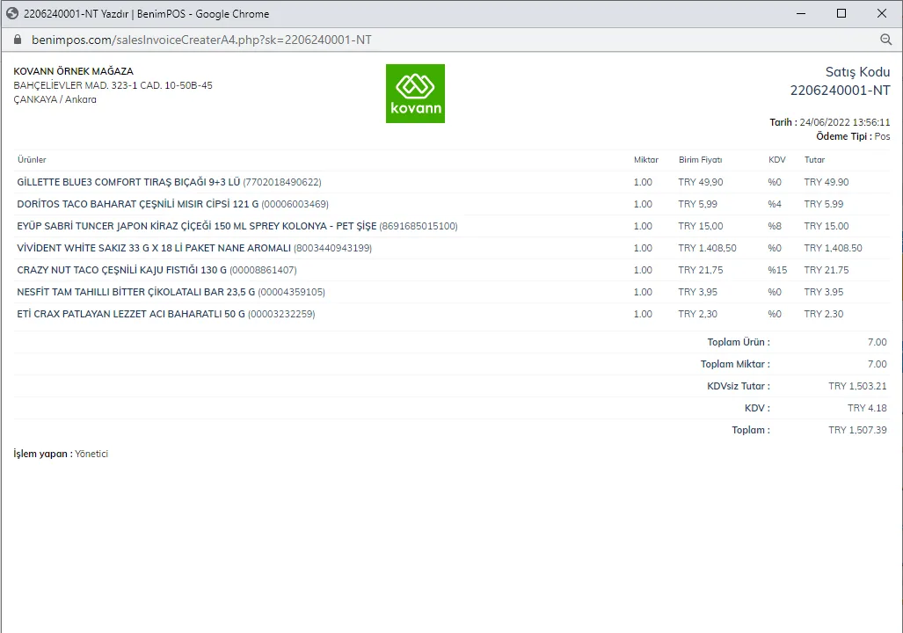Select the KDVsiz Tutar value TRY 1,503.21

(857, 386)
